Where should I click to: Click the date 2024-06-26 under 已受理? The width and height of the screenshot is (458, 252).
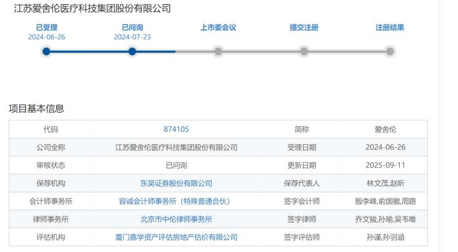click(x=47, y=37)
